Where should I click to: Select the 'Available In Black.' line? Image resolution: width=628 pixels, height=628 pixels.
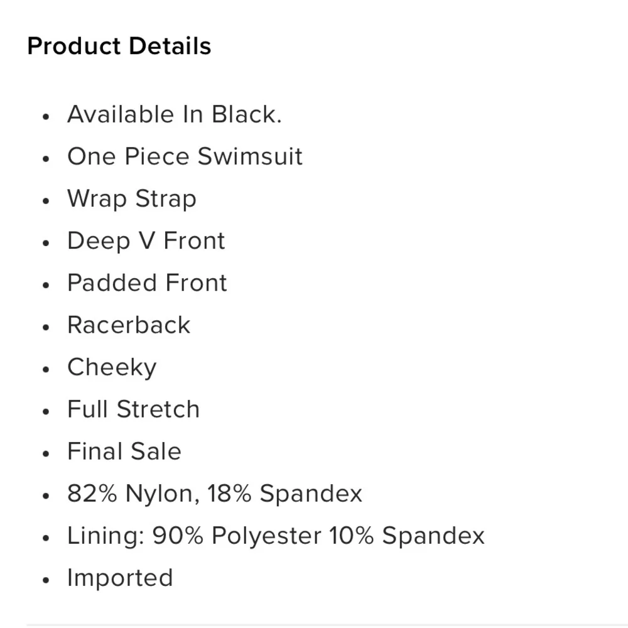174,114
